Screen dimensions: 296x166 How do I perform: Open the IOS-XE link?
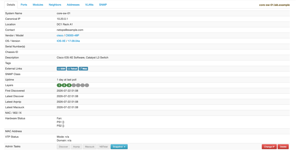click(61, 41)
